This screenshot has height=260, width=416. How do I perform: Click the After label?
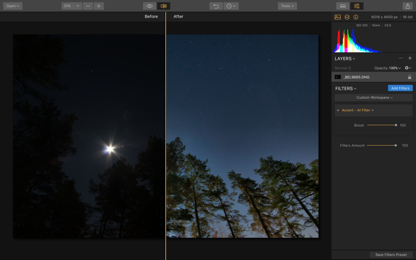179,16
